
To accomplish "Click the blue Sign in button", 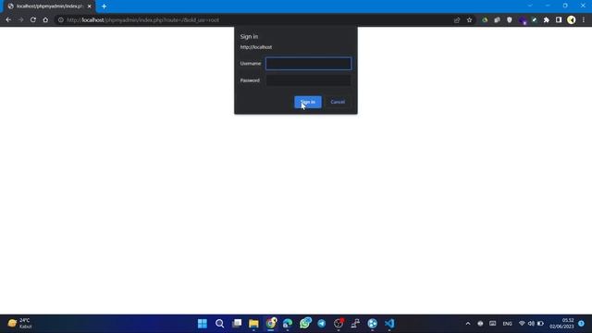I will [308, 102].
